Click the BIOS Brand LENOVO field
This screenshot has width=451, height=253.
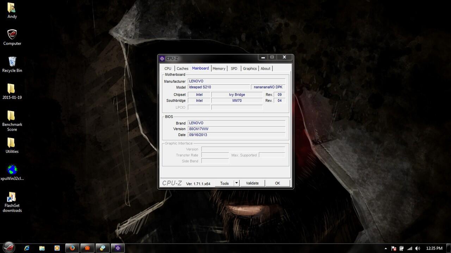point(236,123)
